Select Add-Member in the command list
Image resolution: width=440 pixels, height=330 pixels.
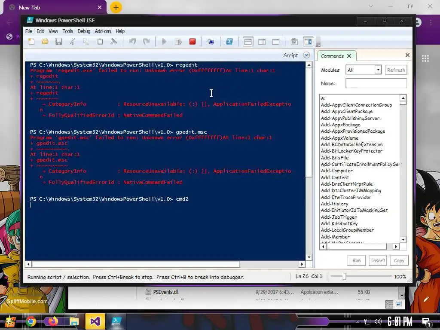tap(335, 237)
